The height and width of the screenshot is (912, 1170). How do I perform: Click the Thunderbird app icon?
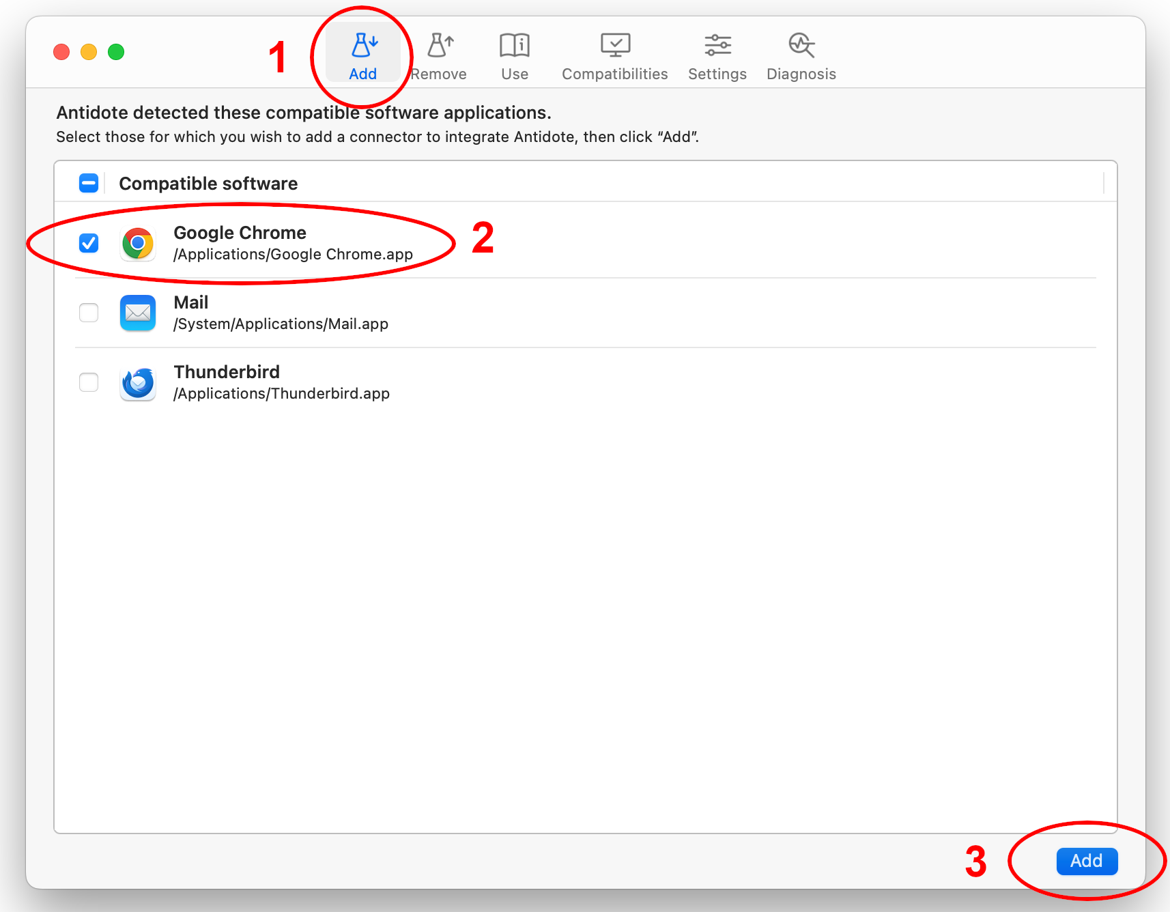pos(138,383)
